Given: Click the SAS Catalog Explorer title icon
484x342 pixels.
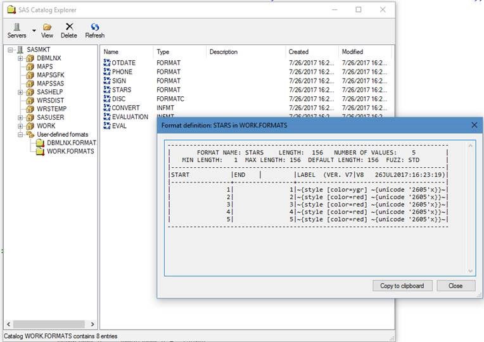Looking at the screenshot, I should pyautogui.click(x=11, y=9).
